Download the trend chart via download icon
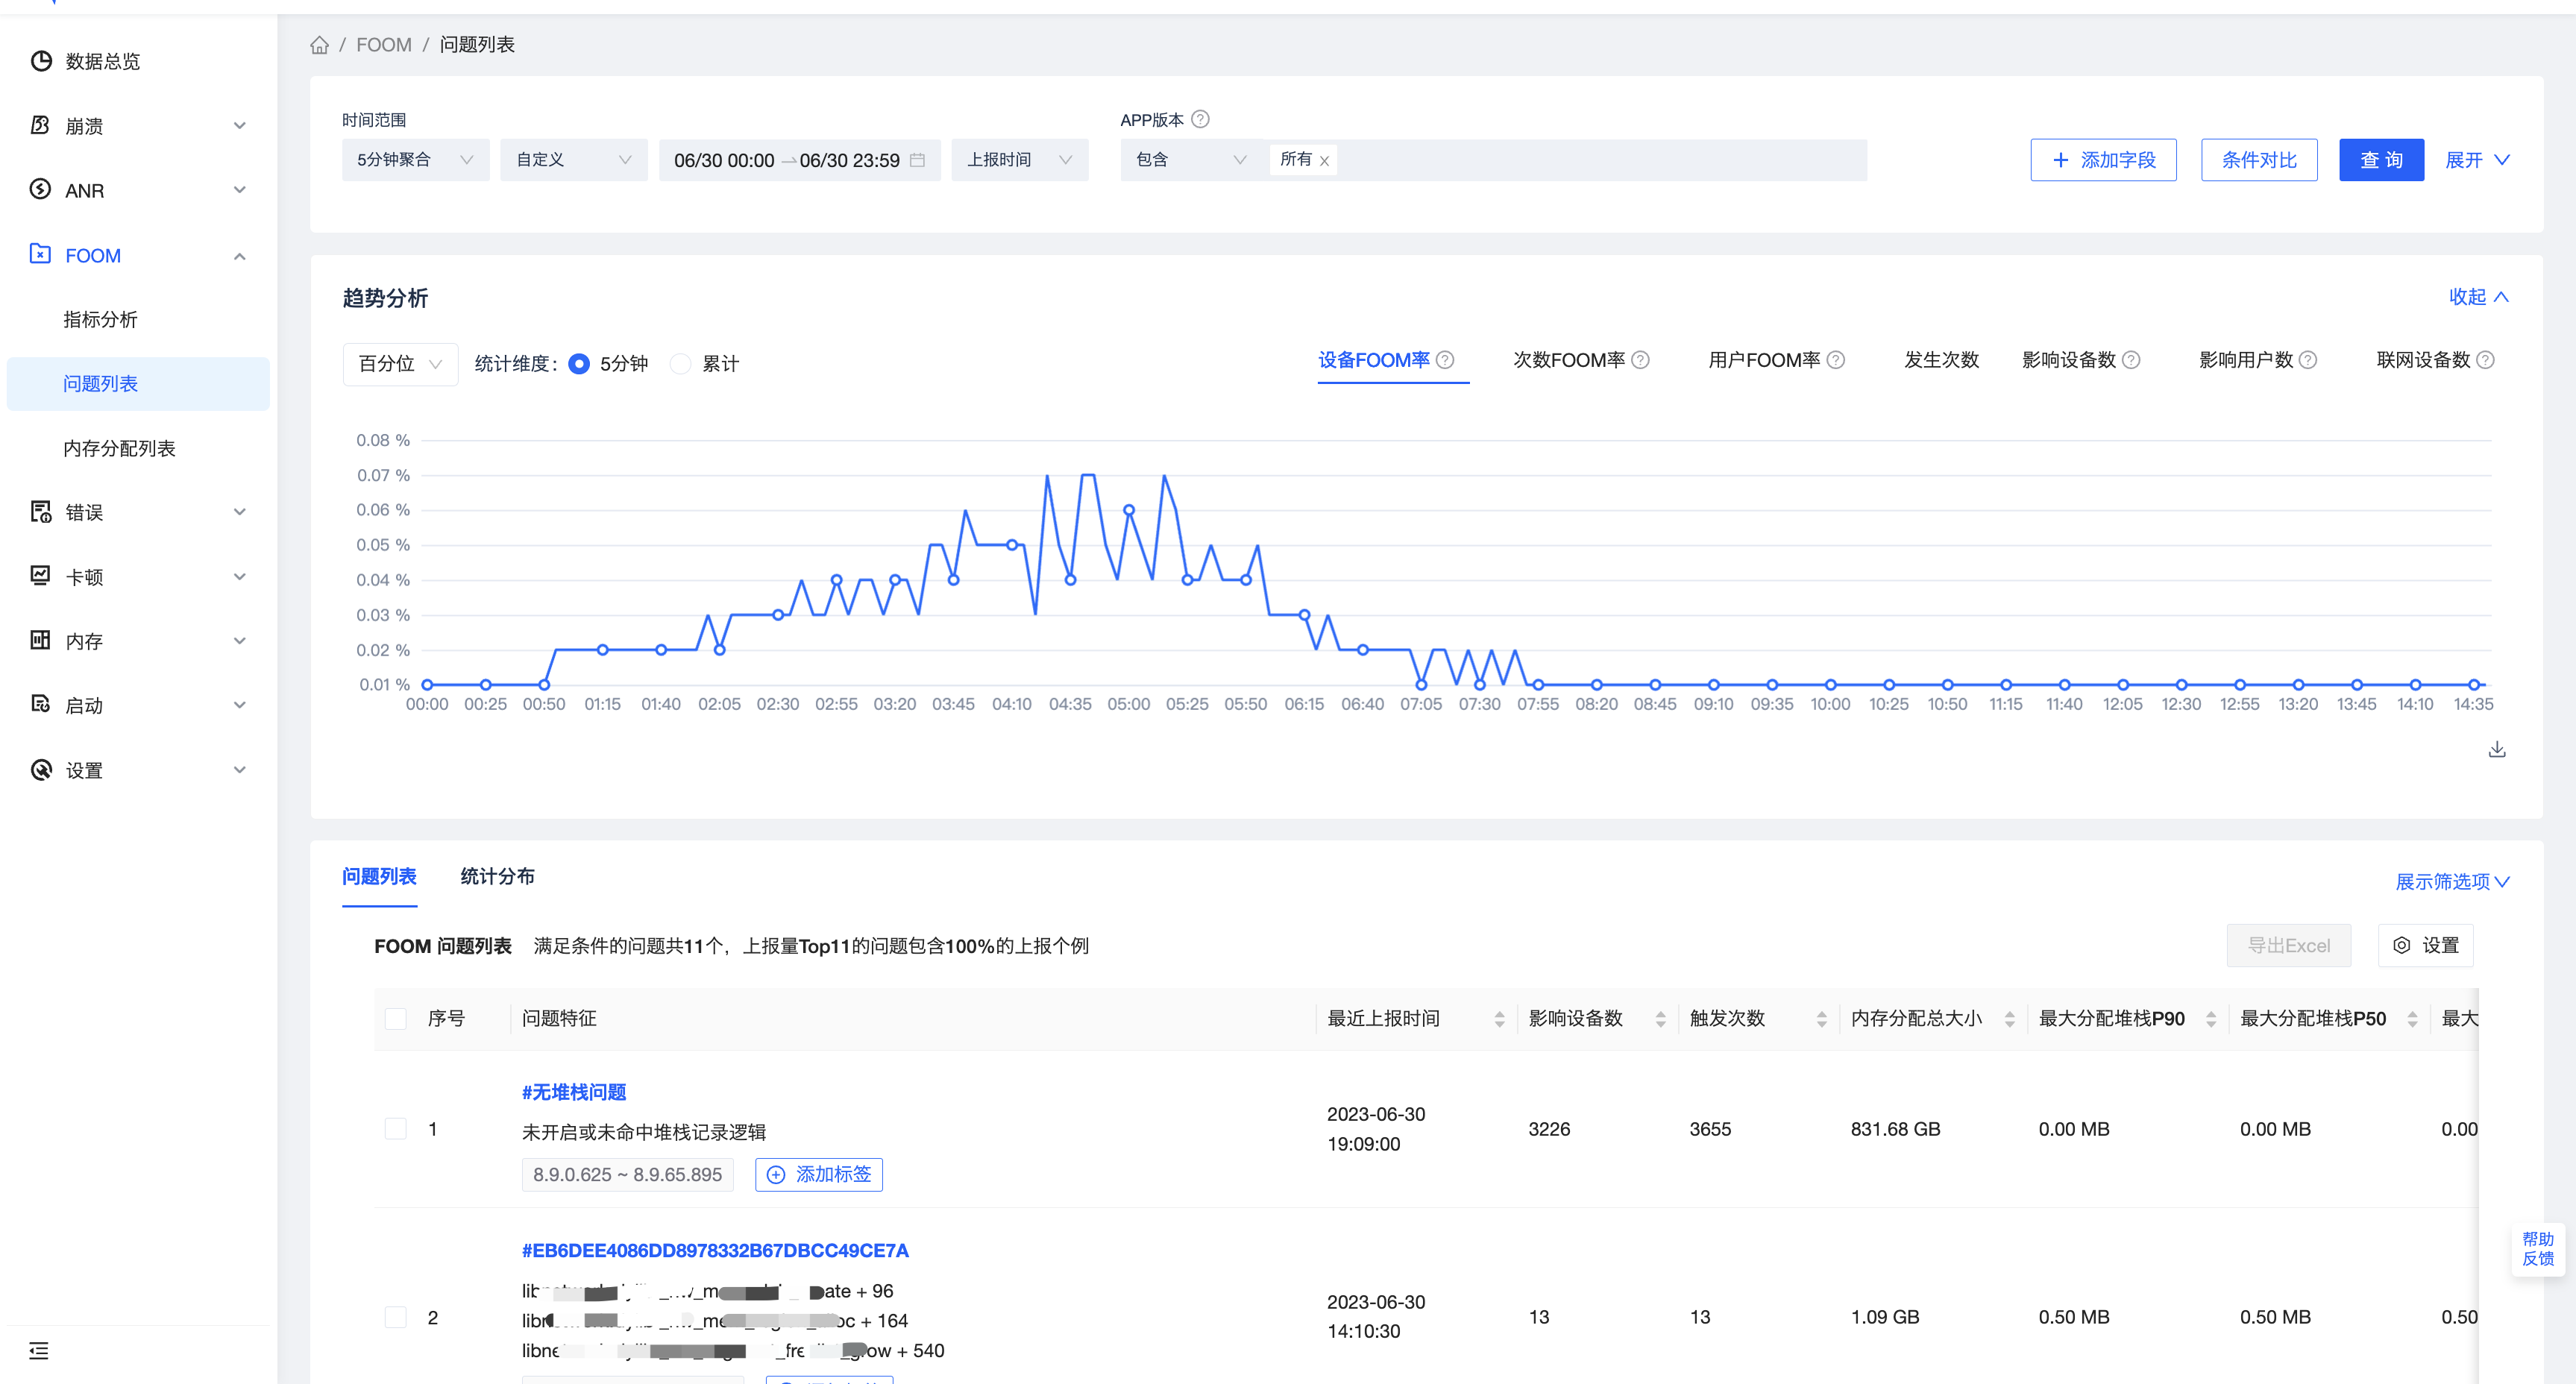Viewport: 2576px width, 1384px height. pyautogui.click(x=2497, y=750)
